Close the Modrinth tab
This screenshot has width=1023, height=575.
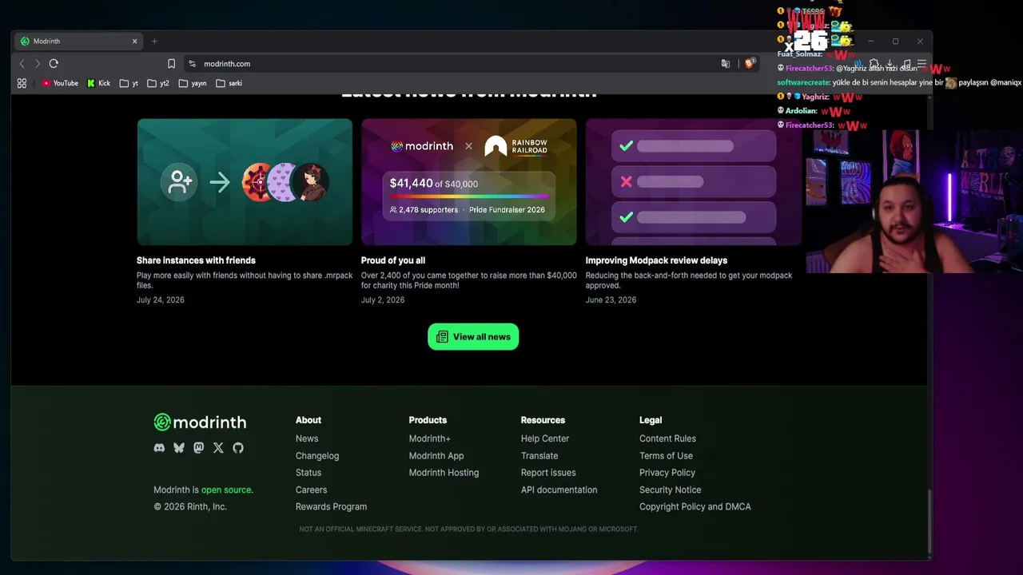point(135,42)
